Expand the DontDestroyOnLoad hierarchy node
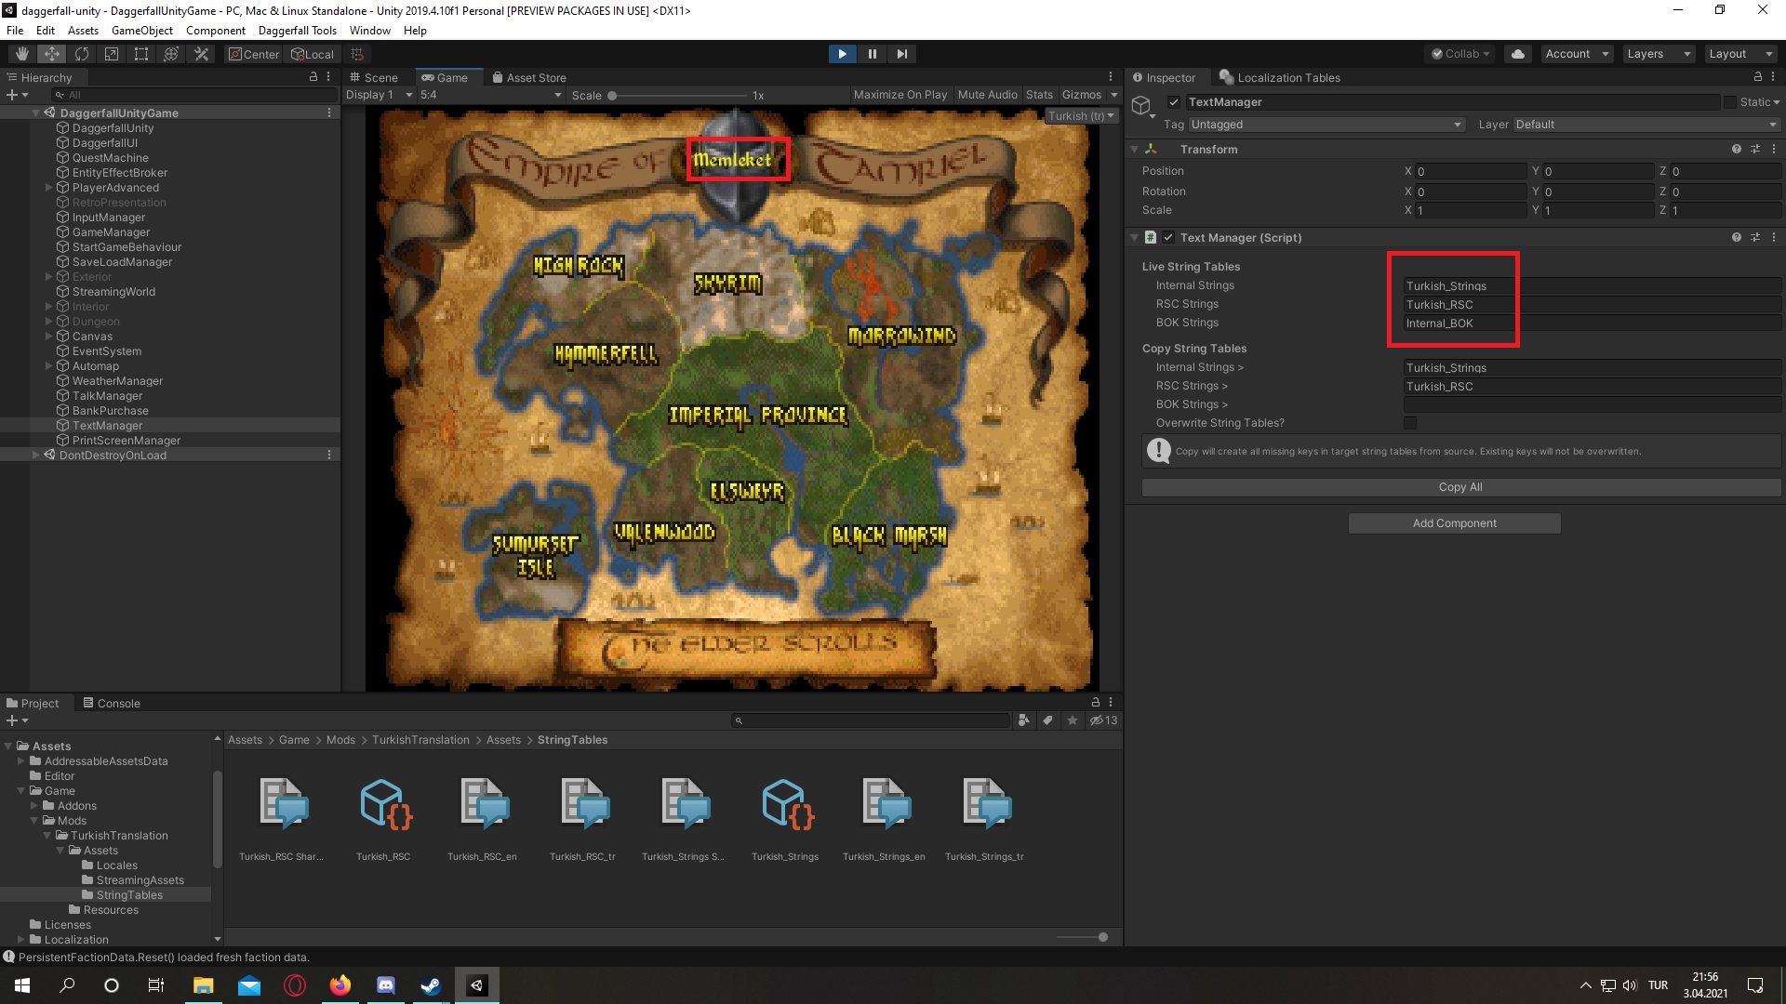This screenshot has height=1004, width=1786. 35,455
